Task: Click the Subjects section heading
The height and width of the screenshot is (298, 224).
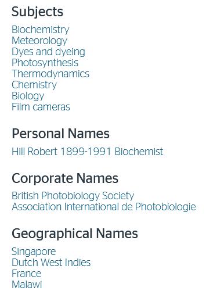Action: coord(38,12)
